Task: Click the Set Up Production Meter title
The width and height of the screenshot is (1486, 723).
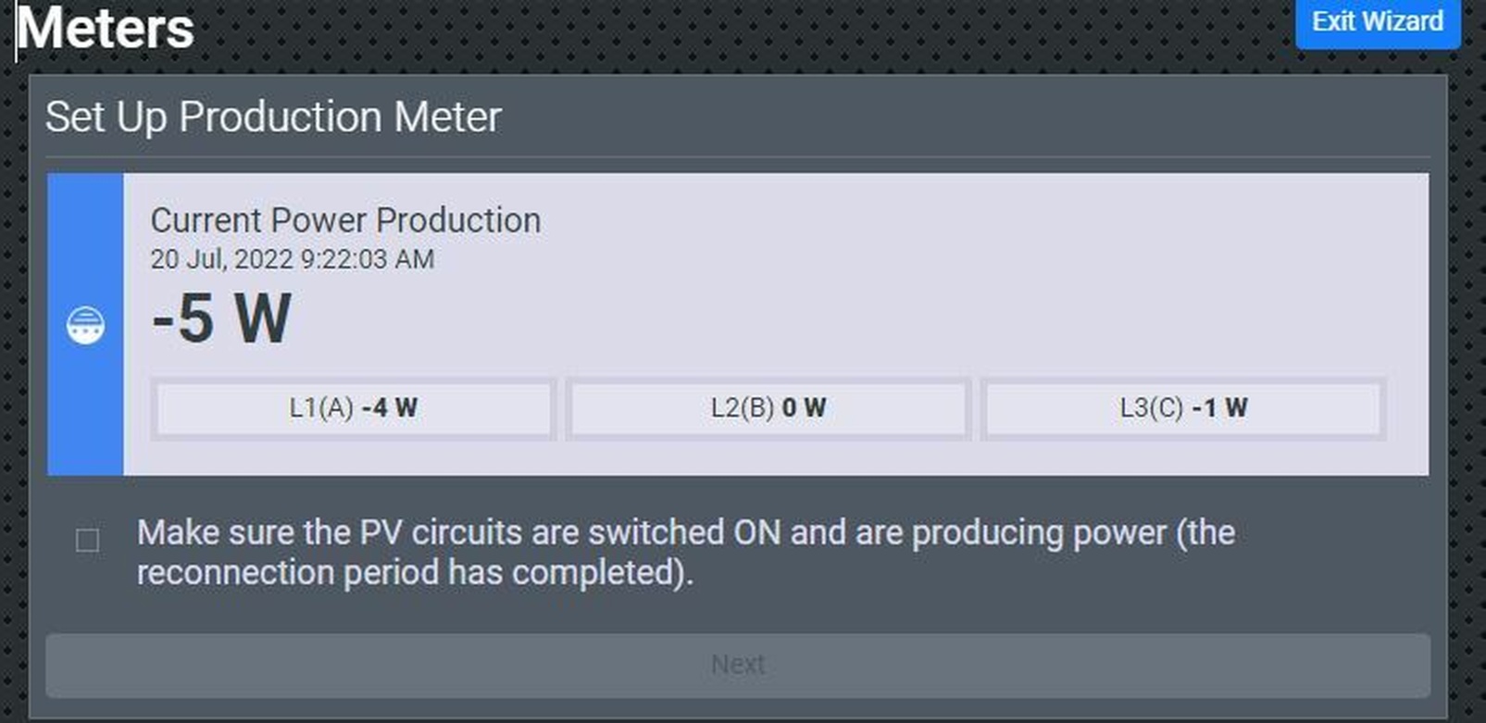Action: tap(273, 118)
